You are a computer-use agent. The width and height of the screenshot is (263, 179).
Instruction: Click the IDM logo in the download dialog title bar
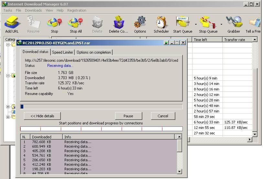pos(19,43)
